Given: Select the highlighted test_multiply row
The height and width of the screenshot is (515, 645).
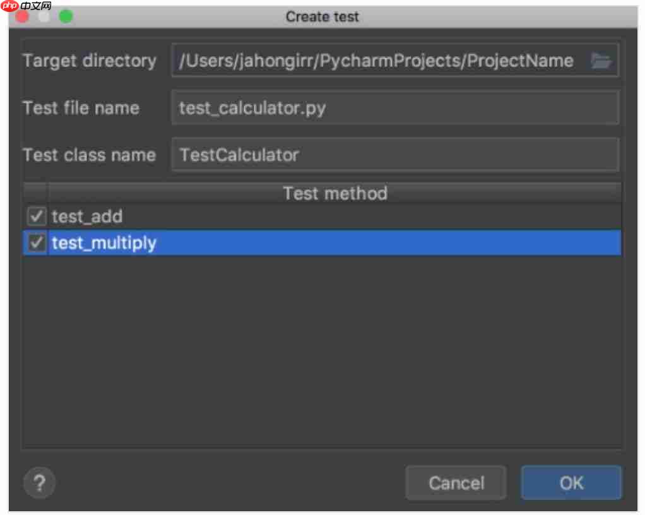Looking at the screenshot, I should [x=189, y=242].
